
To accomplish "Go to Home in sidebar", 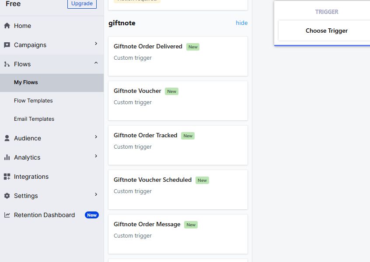I will point(52,26).
